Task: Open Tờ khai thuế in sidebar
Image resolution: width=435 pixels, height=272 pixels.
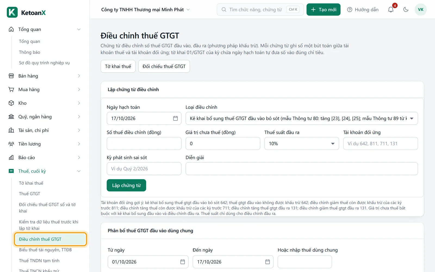Action: pyautogui.click(x=31, y=183)
